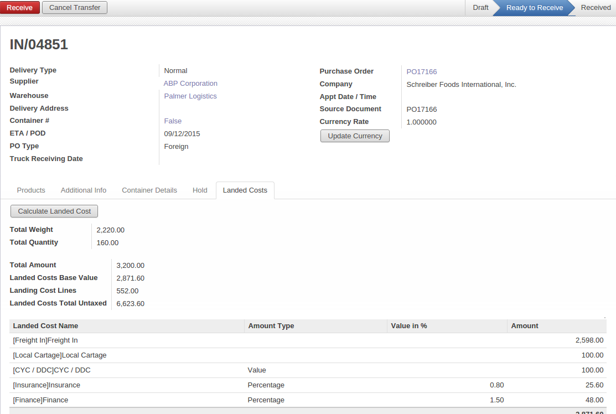Viewport: 616px width, 414px height.
Task: Click Calculate Landed Cost button
Action: (54, 211)
